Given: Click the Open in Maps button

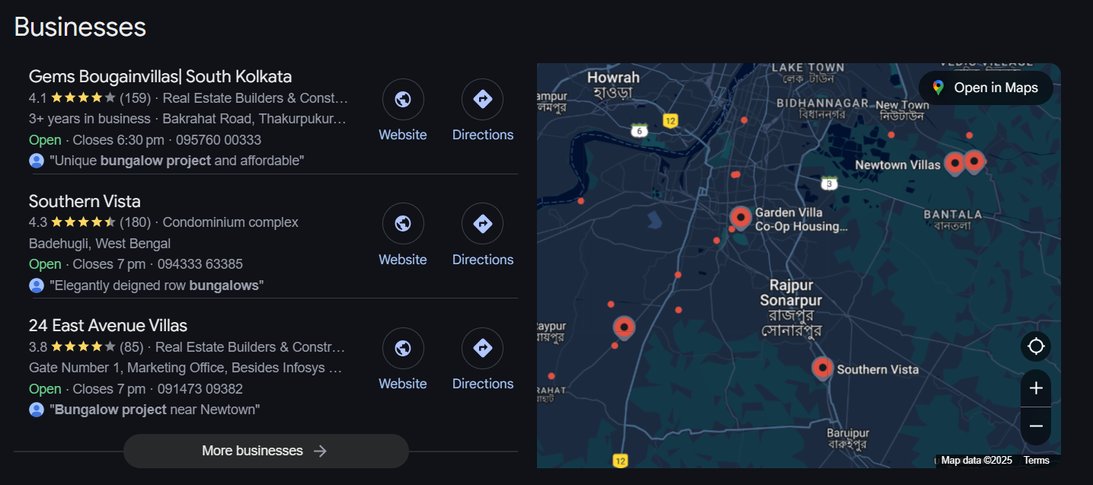Looking at the screenshot, I should (x=986, y=88).
